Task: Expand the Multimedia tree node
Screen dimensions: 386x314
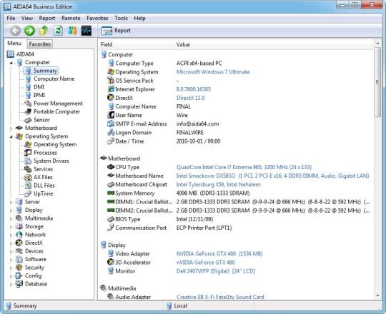Action: tap(11, 218)
